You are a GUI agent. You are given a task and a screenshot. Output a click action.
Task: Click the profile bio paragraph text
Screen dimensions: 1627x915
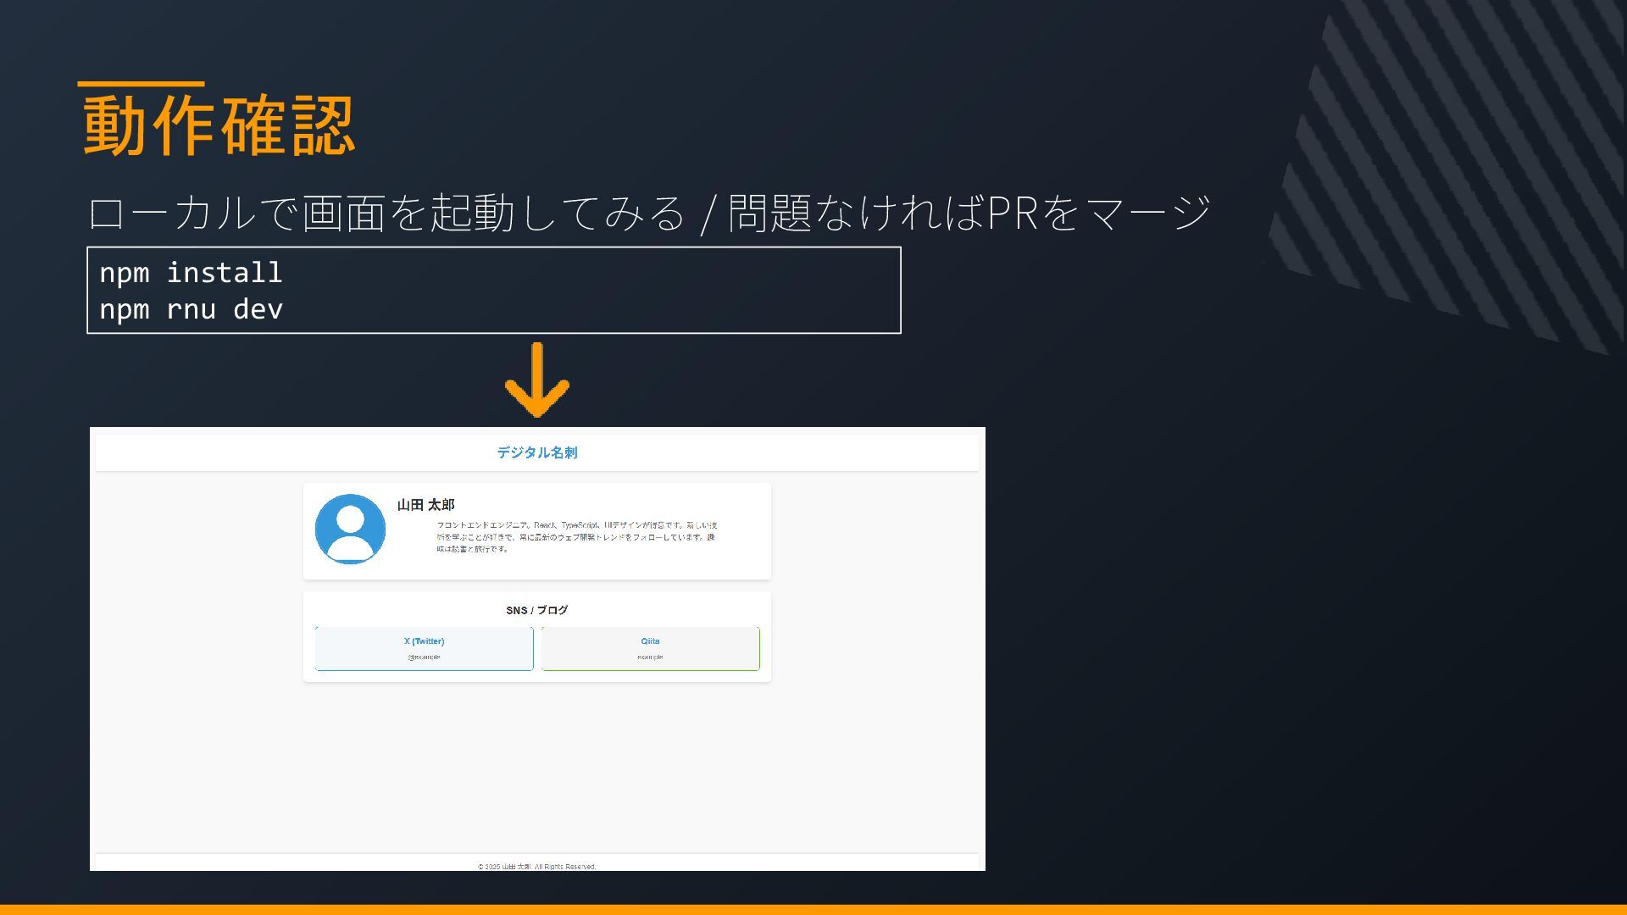coord(576,537)
